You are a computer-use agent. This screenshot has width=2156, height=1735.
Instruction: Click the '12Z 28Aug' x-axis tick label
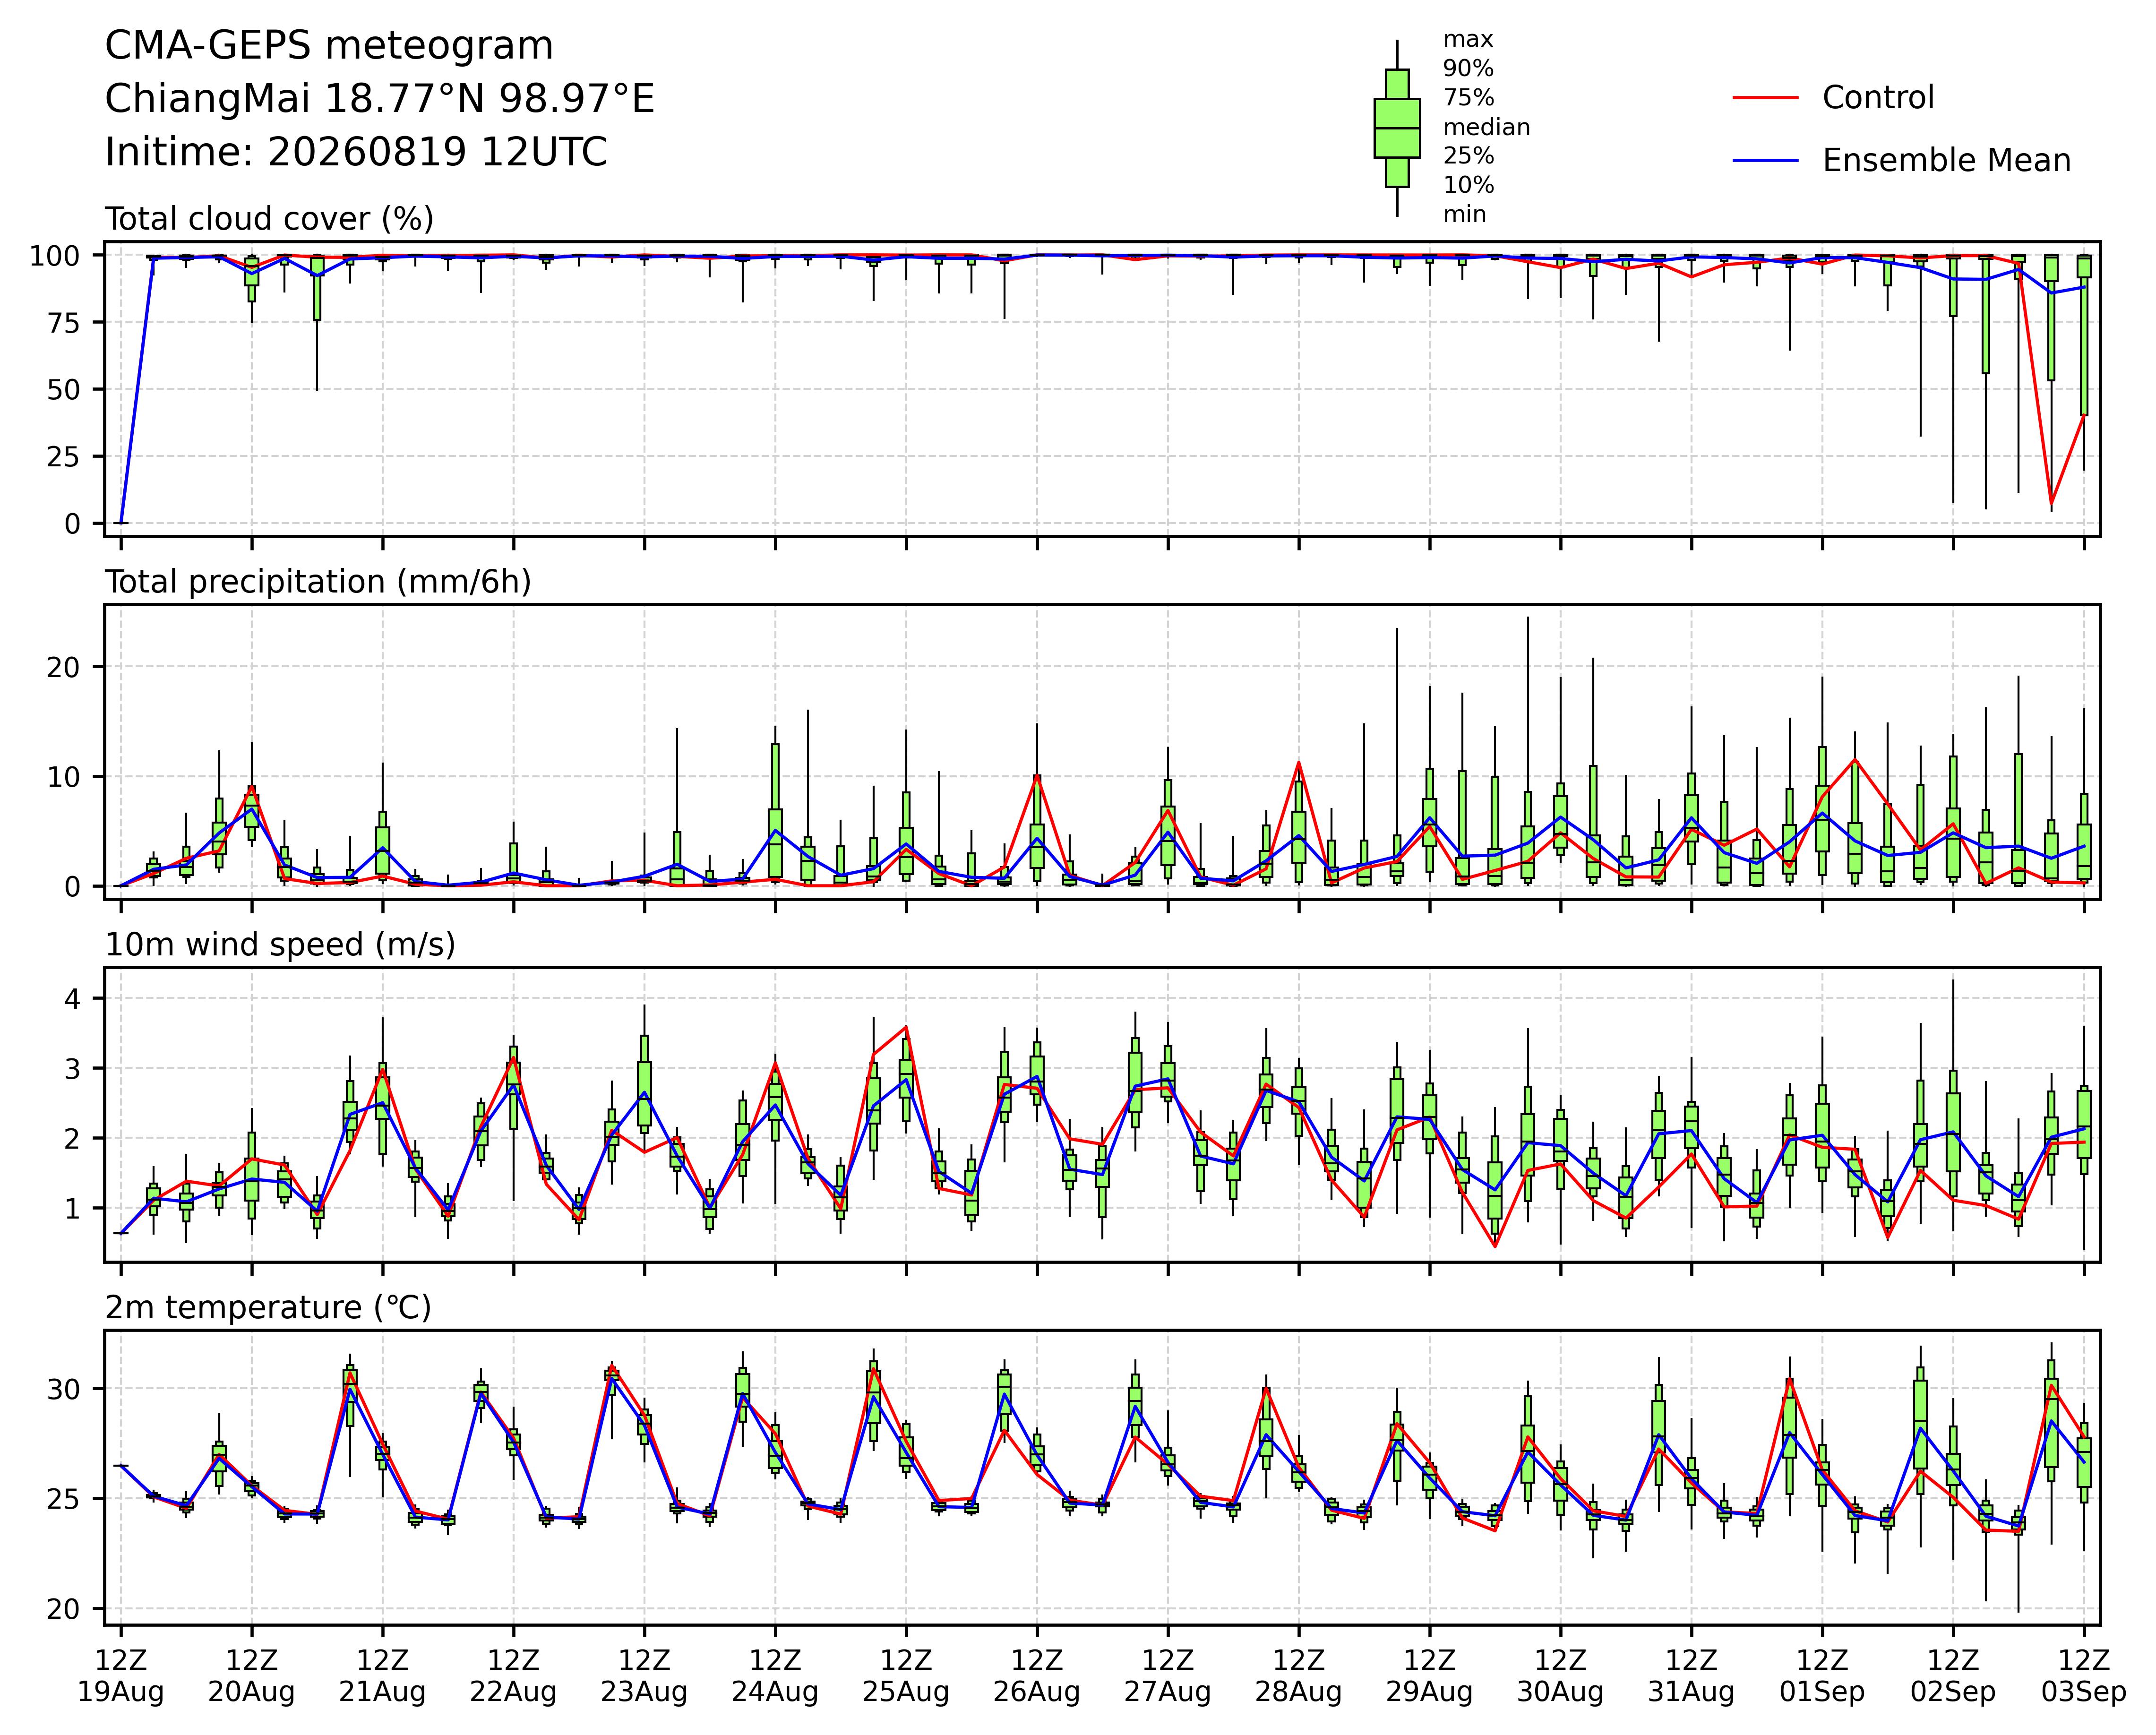pos(1299,1677)
